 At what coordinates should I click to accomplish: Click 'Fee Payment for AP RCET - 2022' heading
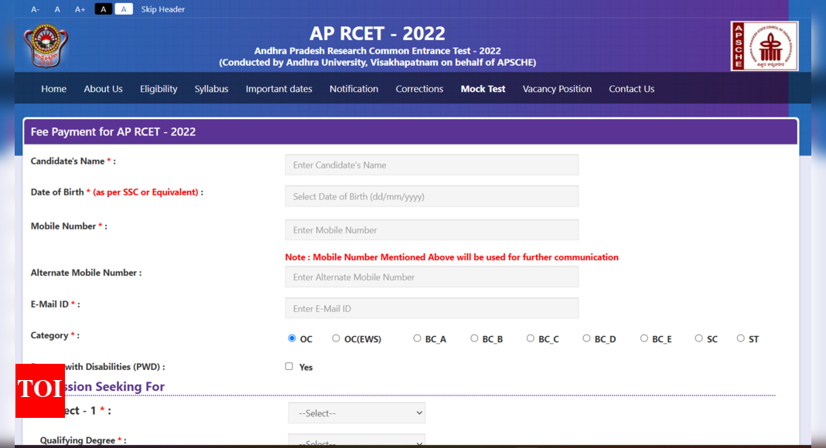click(113, 131)
